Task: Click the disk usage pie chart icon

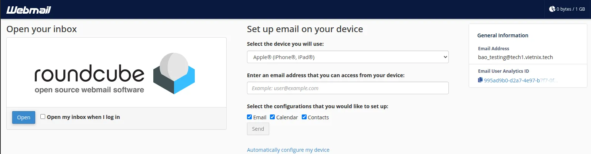Action: [x=552, y=9]
